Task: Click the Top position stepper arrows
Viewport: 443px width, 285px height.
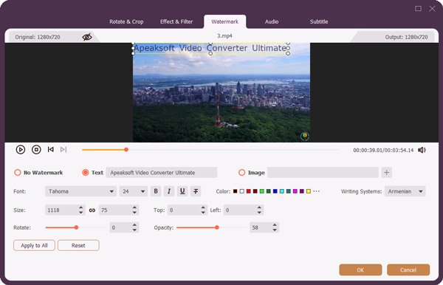Action: 203,210
